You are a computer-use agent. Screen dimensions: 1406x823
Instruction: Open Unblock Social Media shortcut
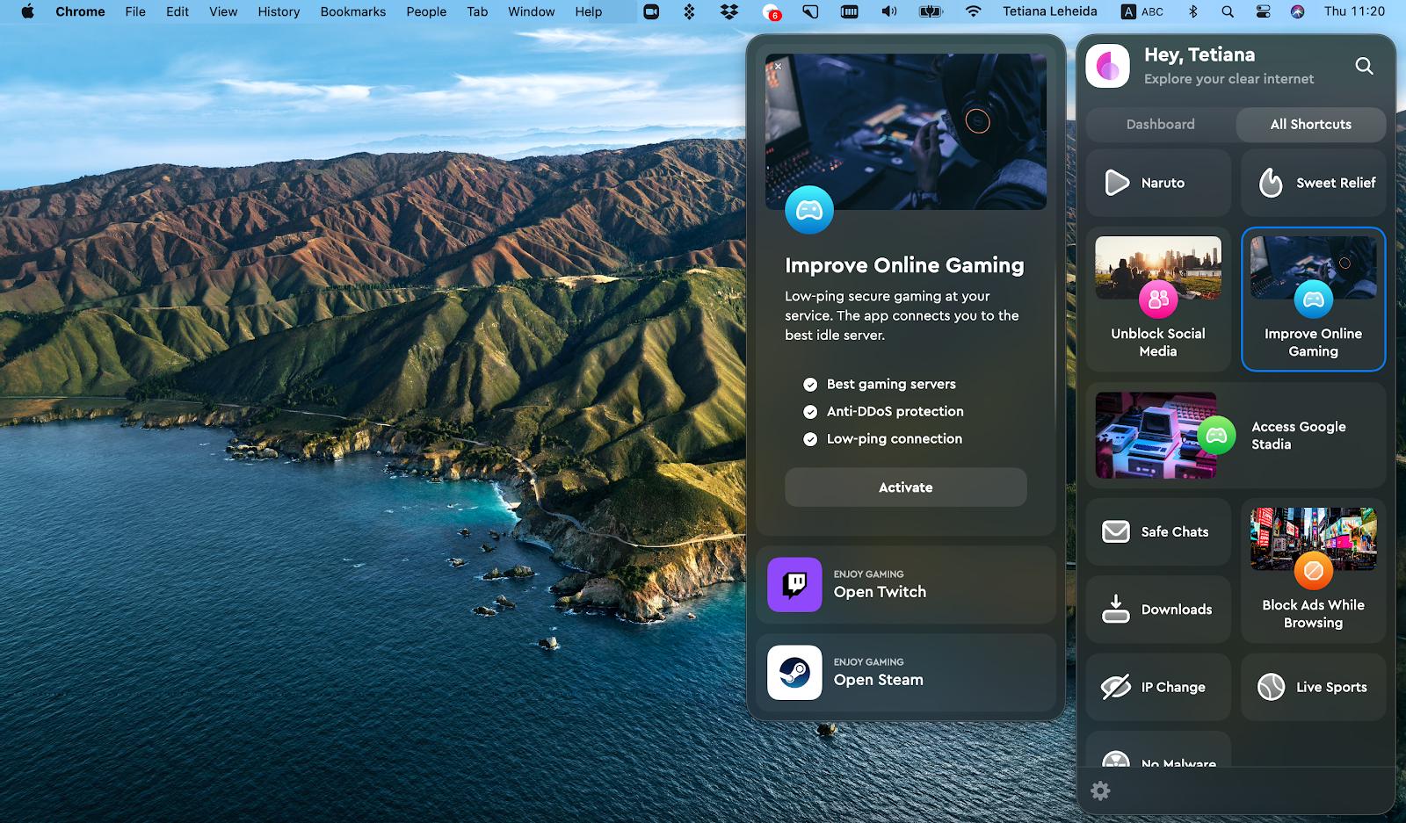point(1158,300)
